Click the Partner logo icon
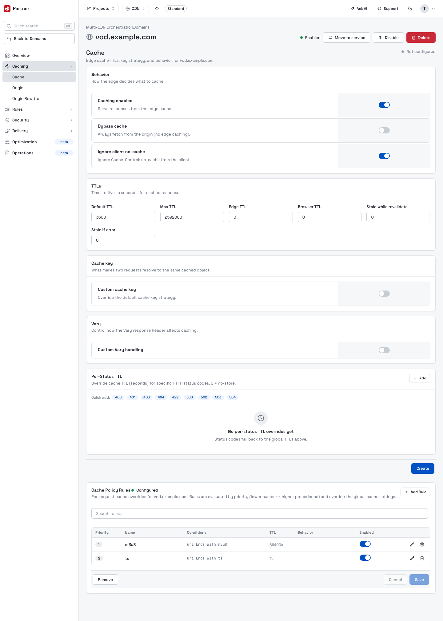Viewport: 443px width, 621px height. pos(7,9)
